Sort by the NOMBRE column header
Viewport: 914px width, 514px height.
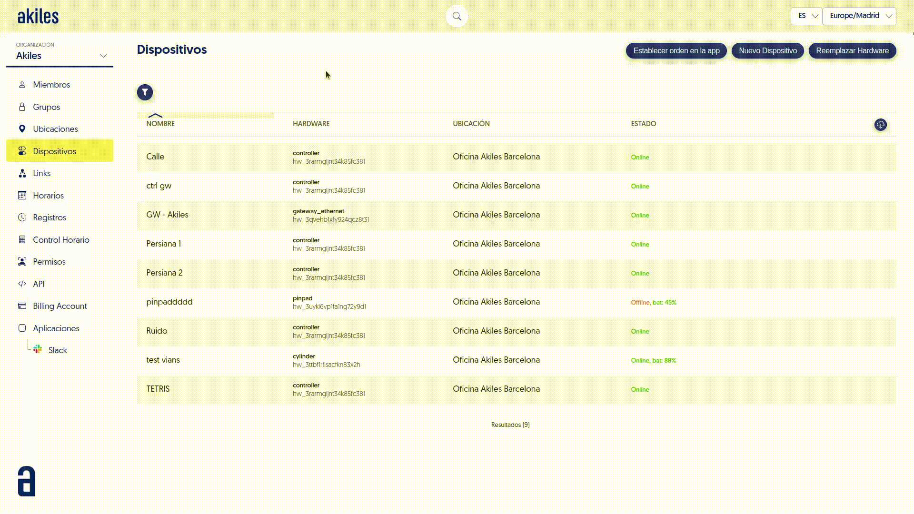tap(160, 124)
